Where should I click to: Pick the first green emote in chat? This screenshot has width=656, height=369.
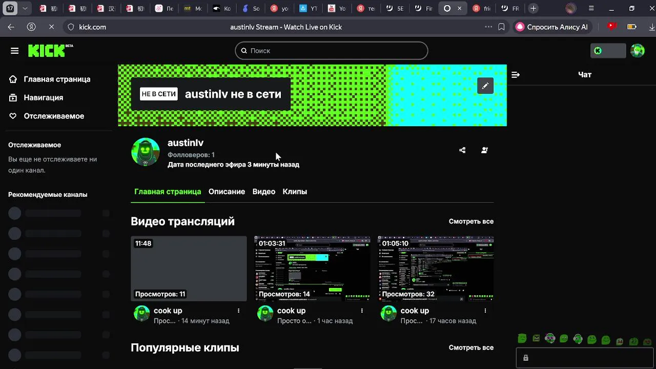[522, 338]
